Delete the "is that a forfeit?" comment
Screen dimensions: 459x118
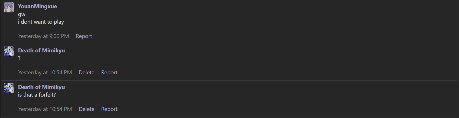(x=86, y=109)
